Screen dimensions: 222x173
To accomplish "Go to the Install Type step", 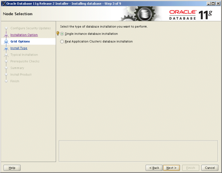I will 19,48.
